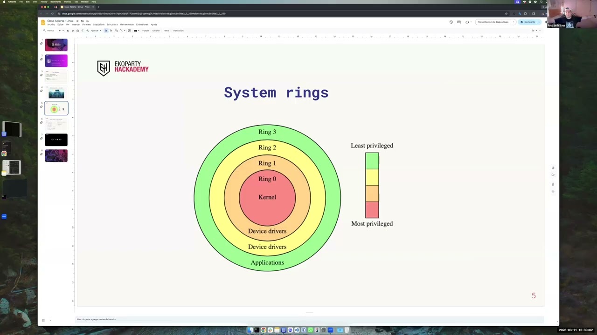Click the Undo icon in toolbar
597x335 pixels.
(68, 31)
